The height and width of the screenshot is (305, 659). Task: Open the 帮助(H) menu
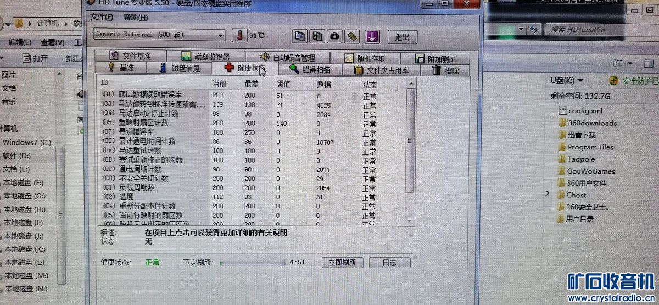click(x=136, y=17)
